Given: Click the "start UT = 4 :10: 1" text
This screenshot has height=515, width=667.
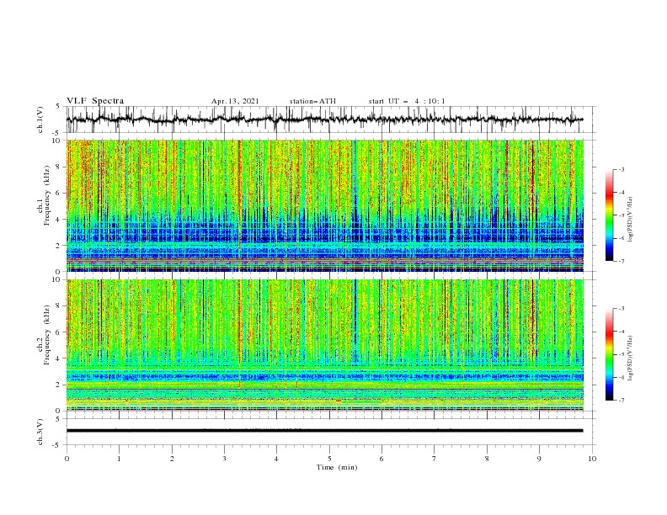Looking at the screenshot, I should 407,101.
